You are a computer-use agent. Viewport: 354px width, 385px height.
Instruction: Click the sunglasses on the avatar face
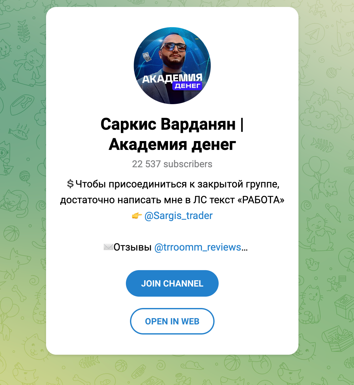tap(173, 47)
